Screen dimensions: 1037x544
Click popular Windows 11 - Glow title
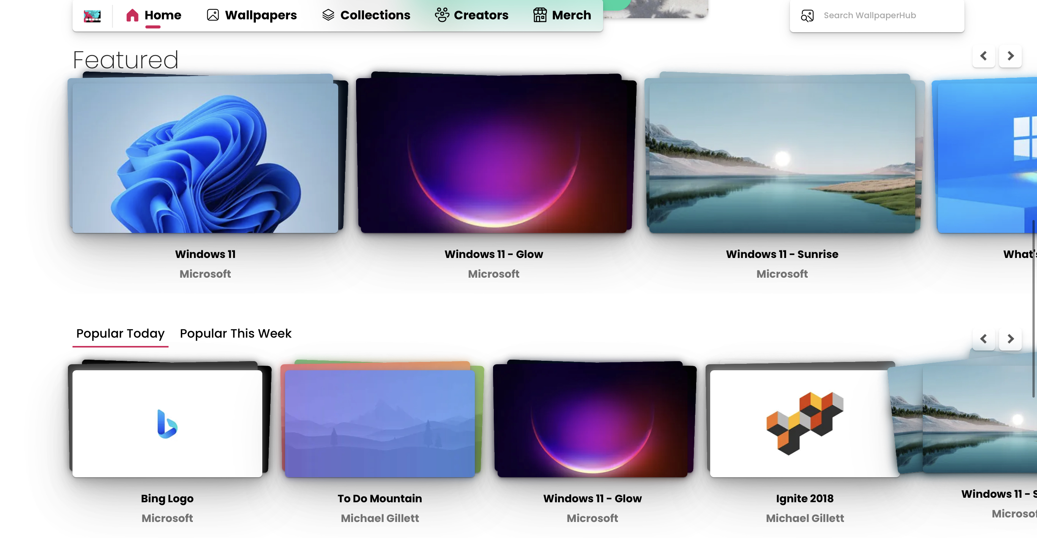[593, 498]
